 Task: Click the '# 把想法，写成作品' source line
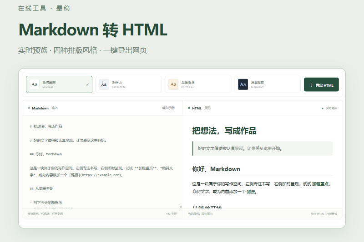click(46, 126)
